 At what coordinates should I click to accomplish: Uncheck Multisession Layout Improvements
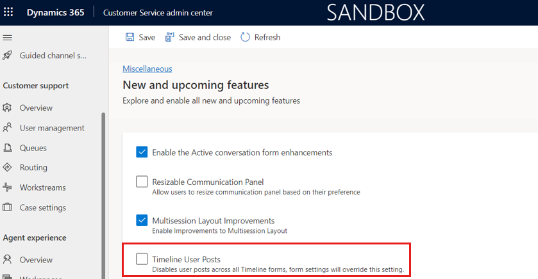click(x=142, y=220)
